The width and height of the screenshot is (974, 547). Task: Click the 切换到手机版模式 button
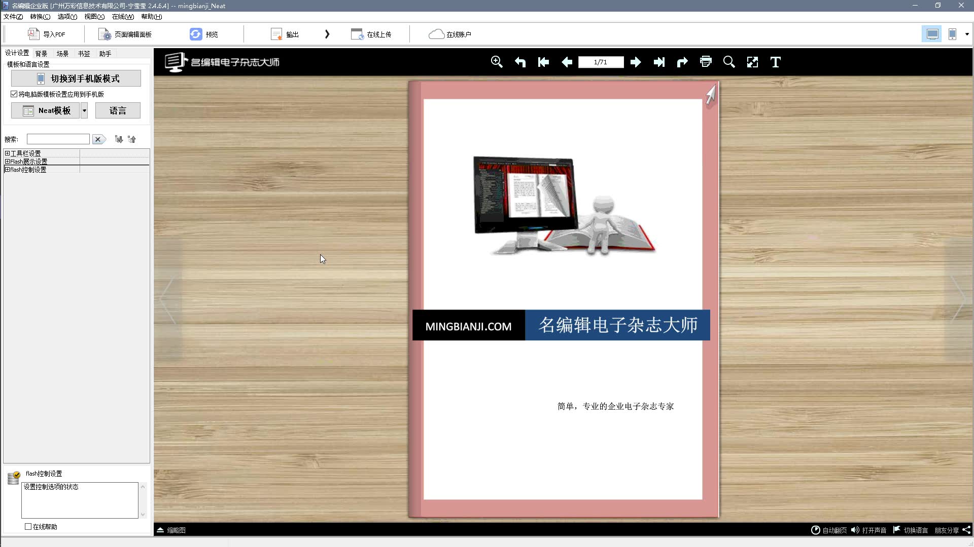pos(76,78)
